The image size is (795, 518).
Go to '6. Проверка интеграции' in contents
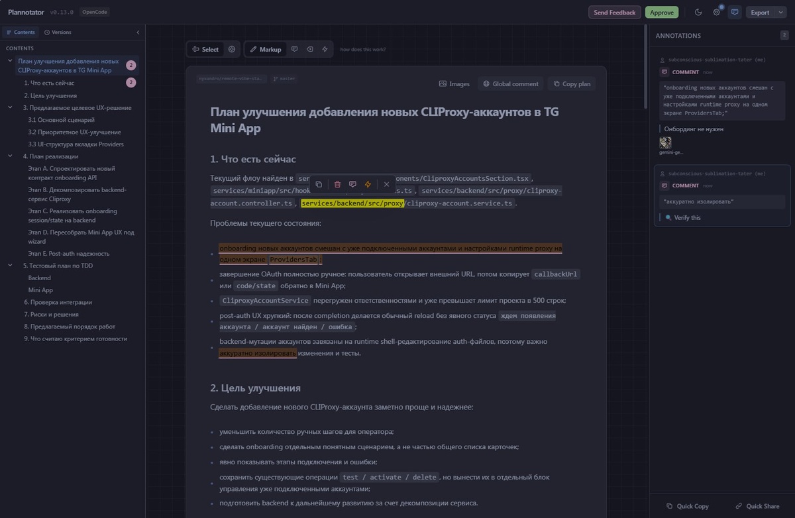(57, 302)
